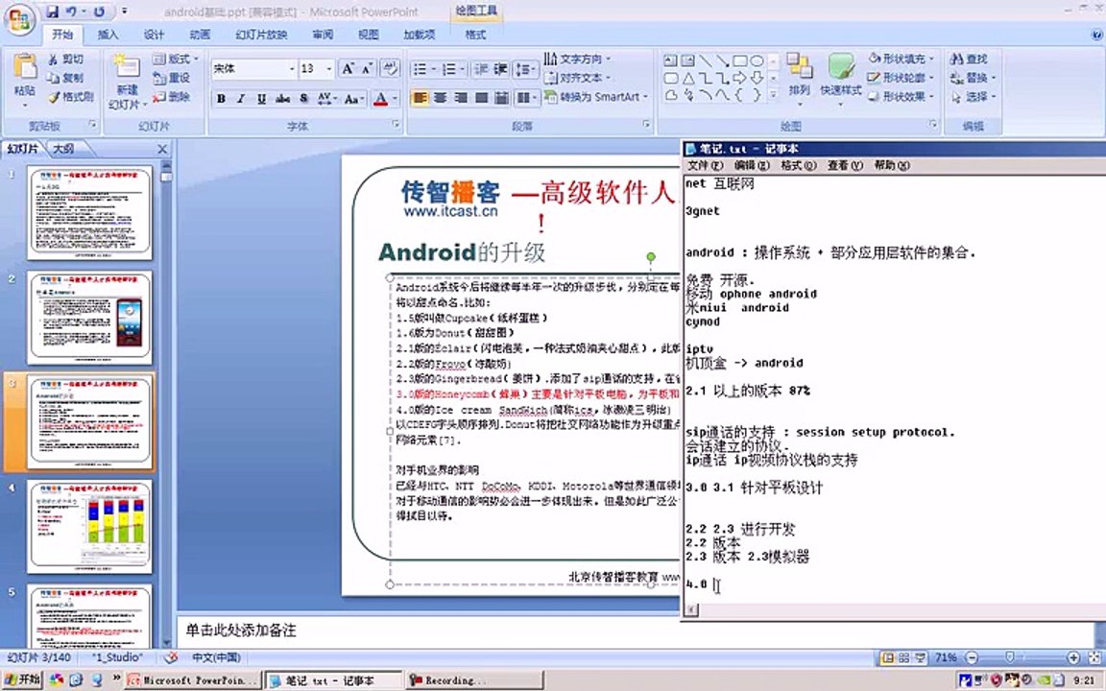Screen dimensions: 1106x691
Task: Click the New Slide (新建幻灯片) icon
Action: (127, 68)
